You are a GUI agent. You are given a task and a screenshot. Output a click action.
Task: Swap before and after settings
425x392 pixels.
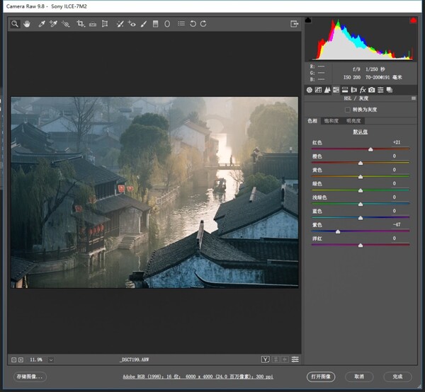click(x=276, y=359)
